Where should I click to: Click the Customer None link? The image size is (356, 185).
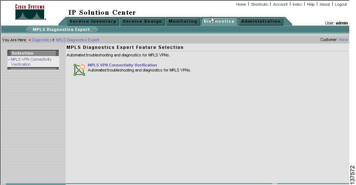(343, 40)
